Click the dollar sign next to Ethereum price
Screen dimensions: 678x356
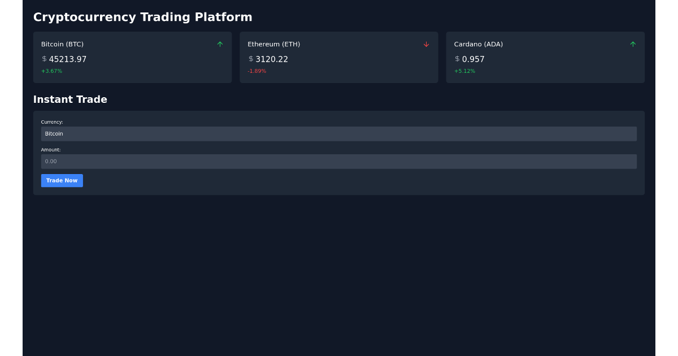point(250,59)
